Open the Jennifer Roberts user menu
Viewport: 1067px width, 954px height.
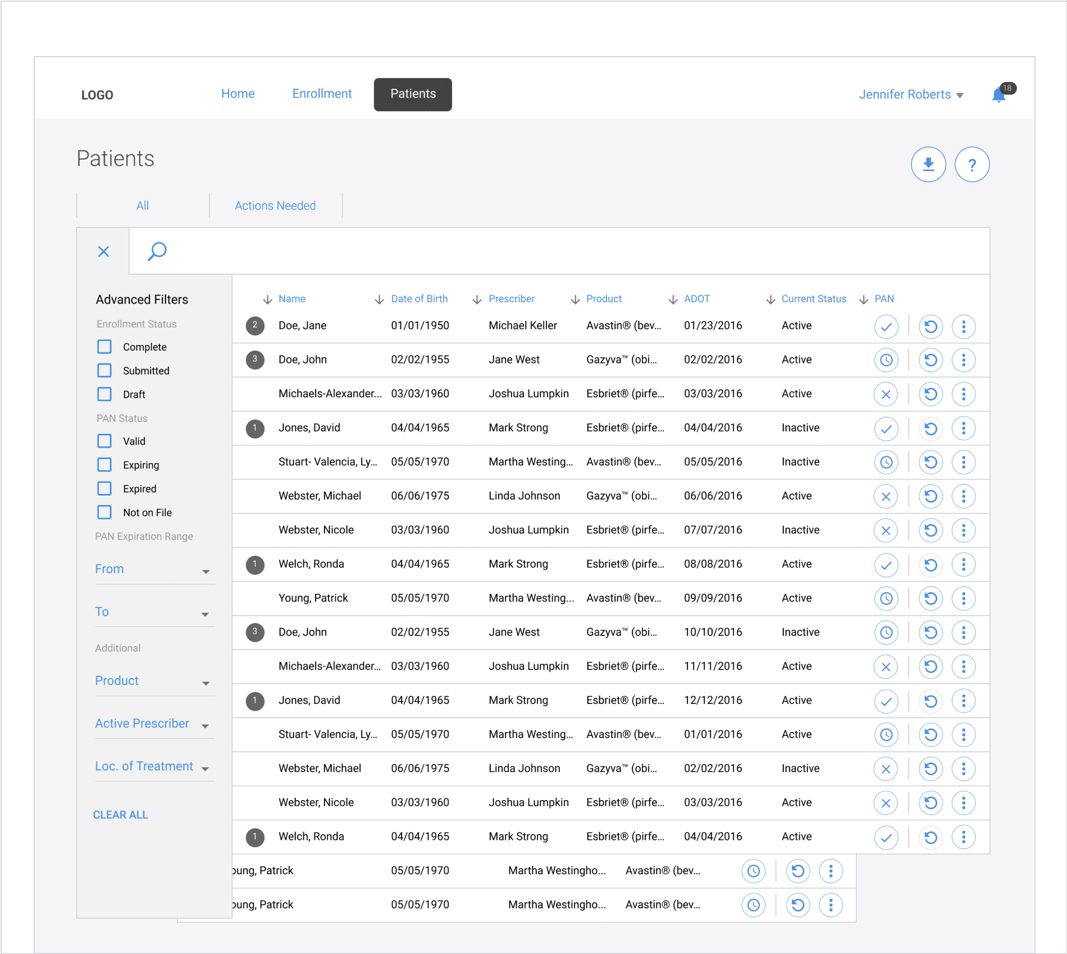[x=910, y=94]
